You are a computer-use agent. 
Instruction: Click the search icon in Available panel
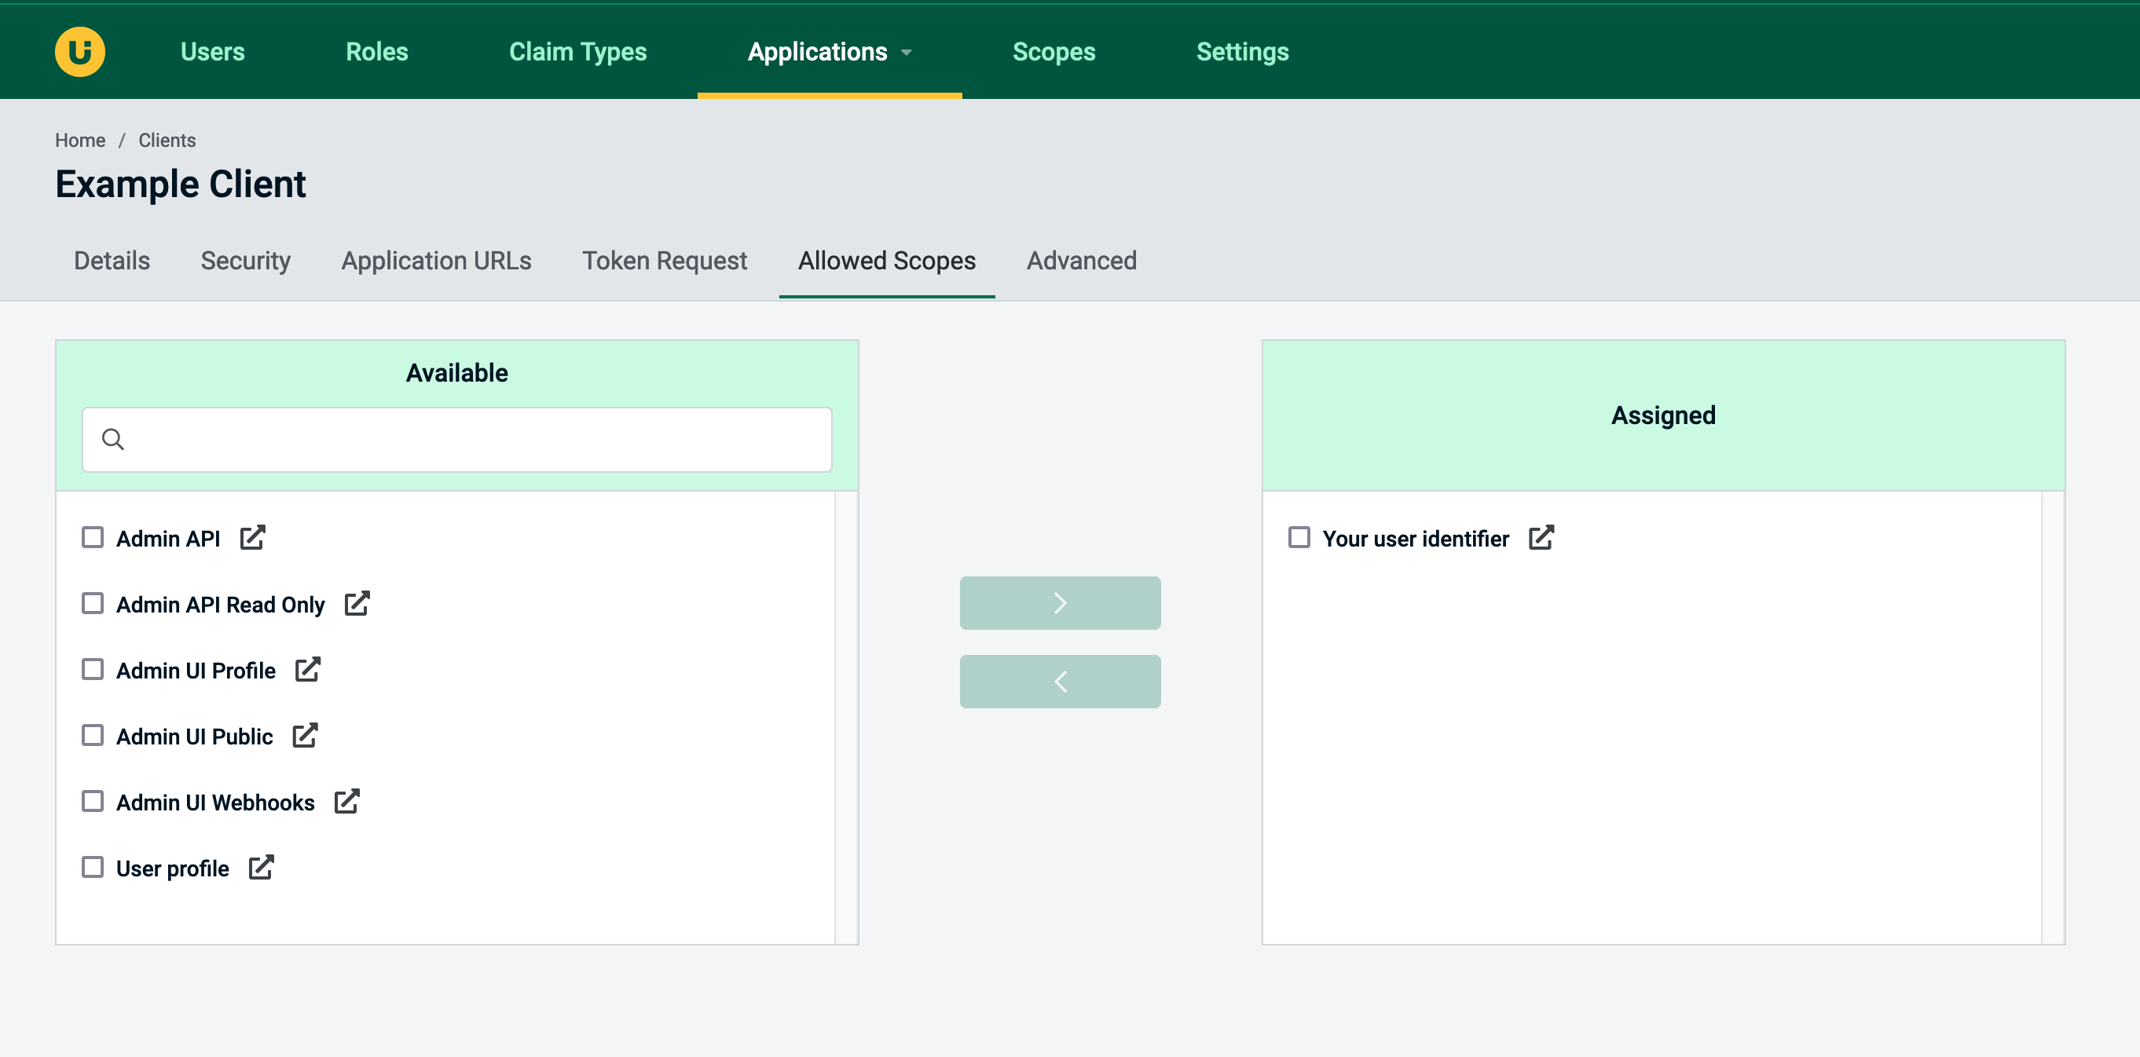[x=113, y=439]
